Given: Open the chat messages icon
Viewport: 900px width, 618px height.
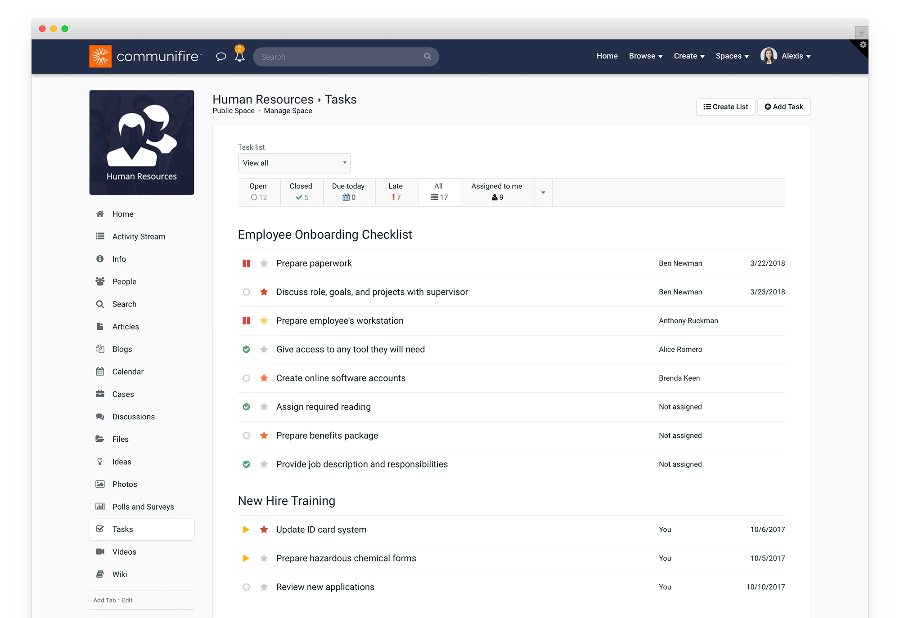Looking at the screenshot, I should click(221, 57).
